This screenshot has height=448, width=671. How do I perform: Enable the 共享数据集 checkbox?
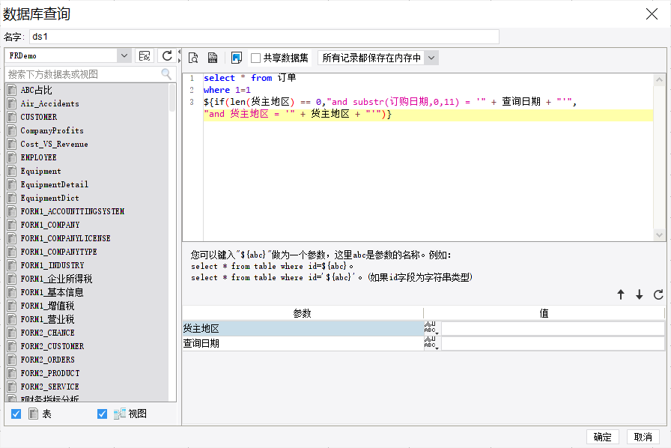[255, 58]
